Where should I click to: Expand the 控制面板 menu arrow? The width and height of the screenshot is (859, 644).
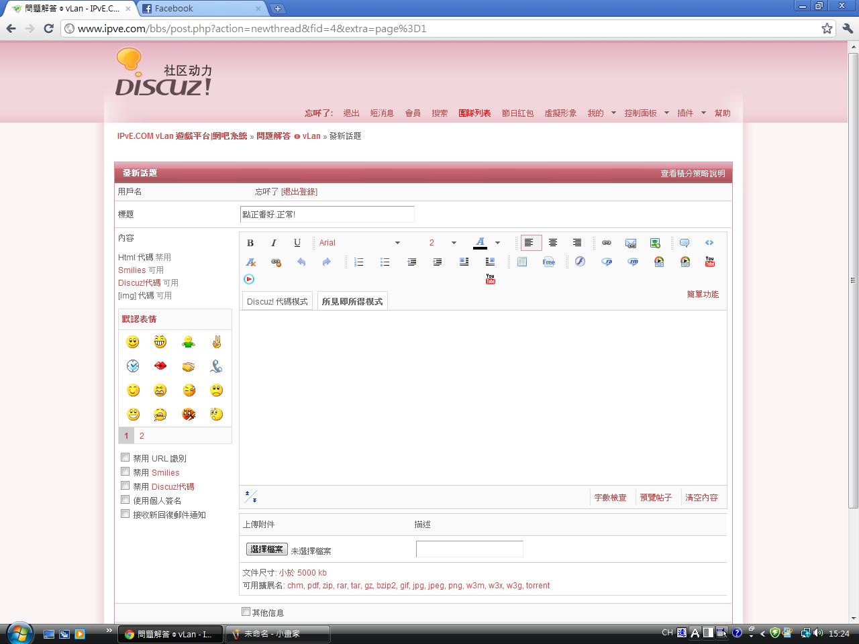coord(666,113)
